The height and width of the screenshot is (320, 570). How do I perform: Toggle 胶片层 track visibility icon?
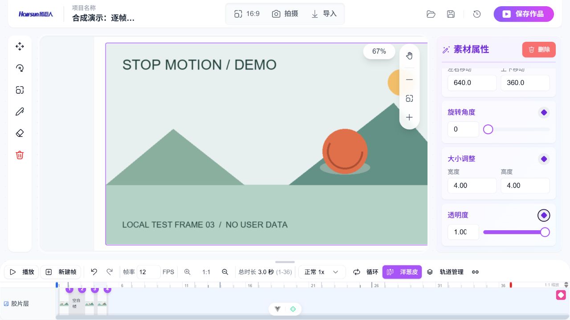[x=6, y=304]
